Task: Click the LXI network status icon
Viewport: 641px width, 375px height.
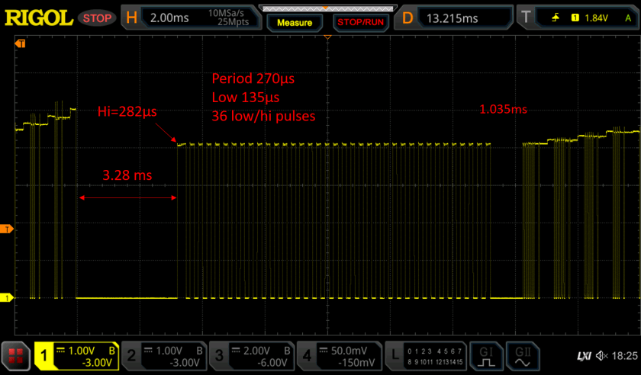Action: pyautogui.click(x=584, y=356)
